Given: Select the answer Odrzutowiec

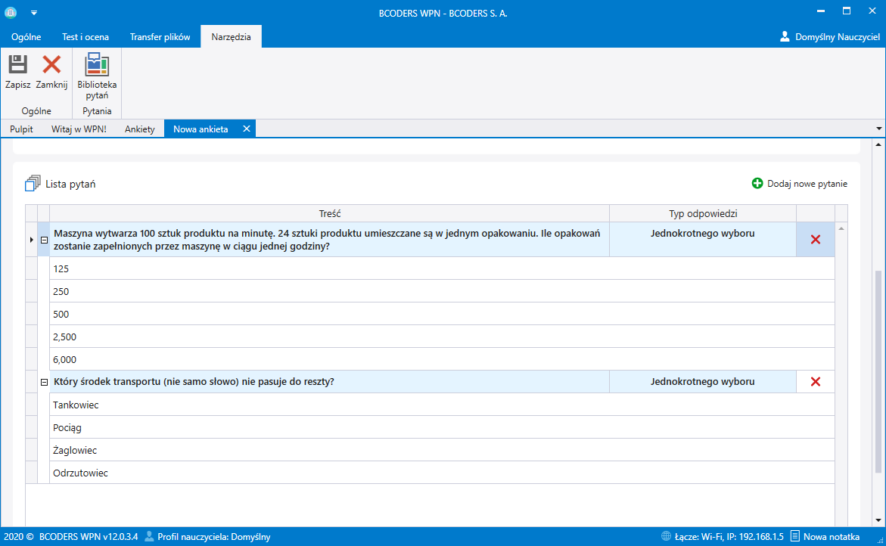Looking at the screenshot, I should coord(442,473).
